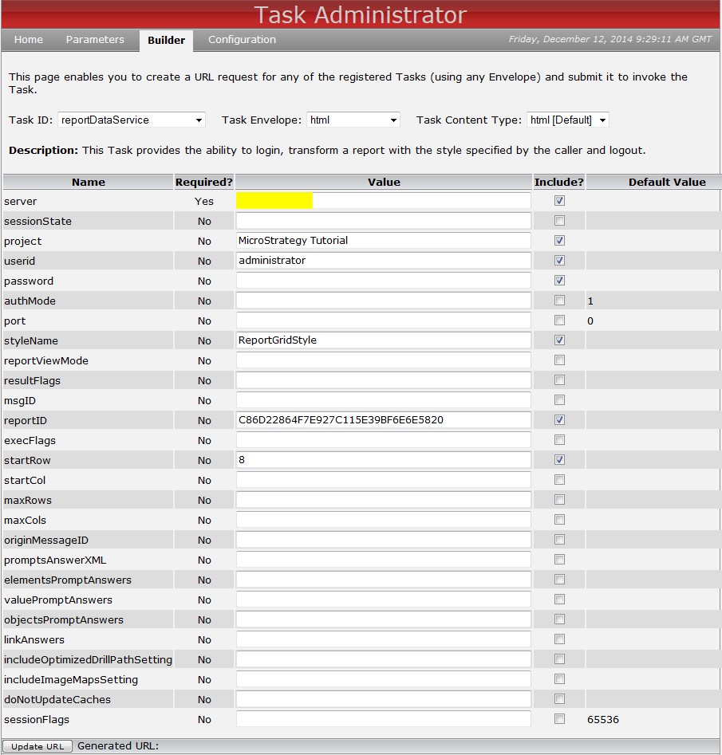Switch to the Parameters tab
This screenshot has height=755, width=722.
(95, 40)
